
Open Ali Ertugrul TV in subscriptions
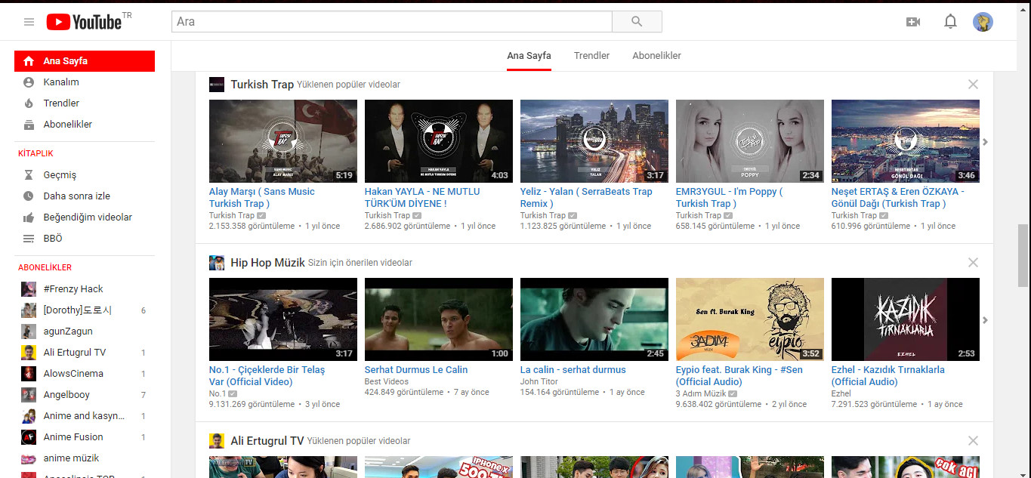tap(85, 353)
